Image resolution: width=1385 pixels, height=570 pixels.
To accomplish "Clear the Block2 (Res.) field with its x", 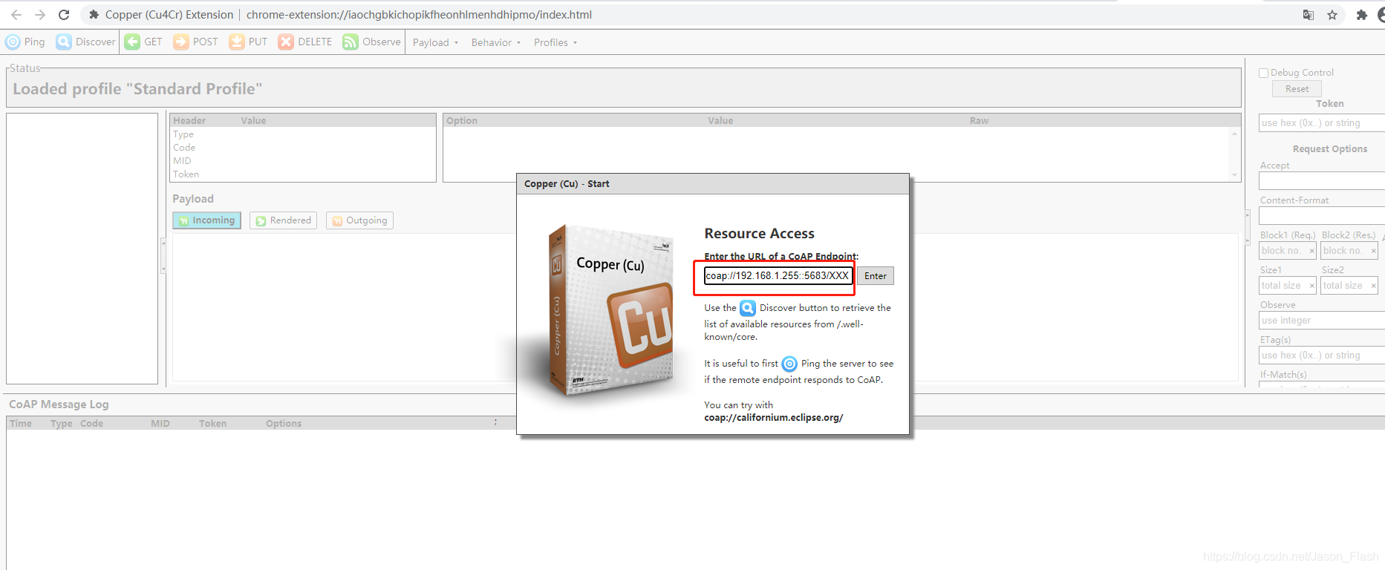I will (1373, 251).
